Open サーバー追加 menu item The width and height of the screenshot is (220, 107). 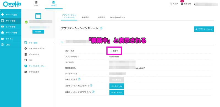click(x=11, y=15)
